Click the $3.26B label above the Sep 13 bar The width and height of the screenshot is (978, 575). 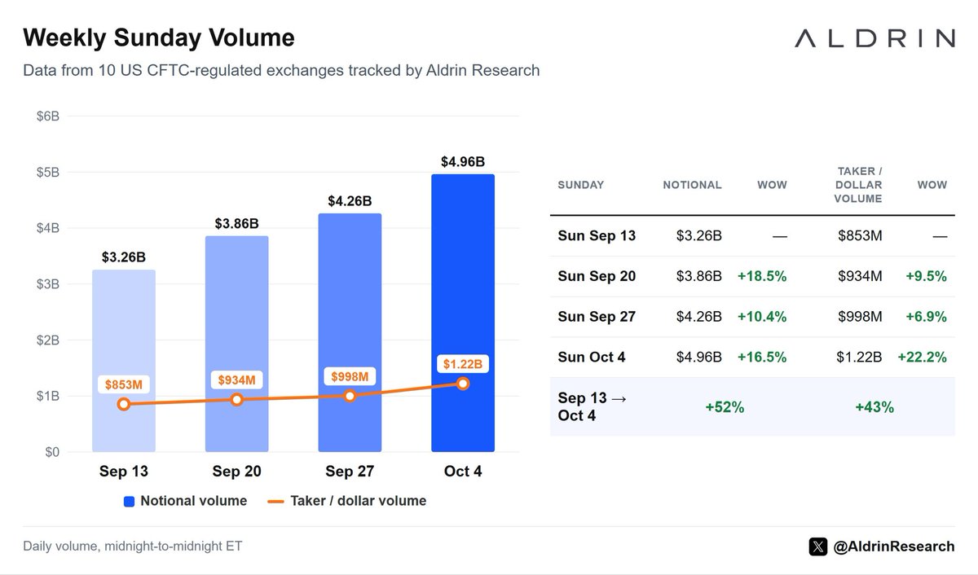coord(124,257)
